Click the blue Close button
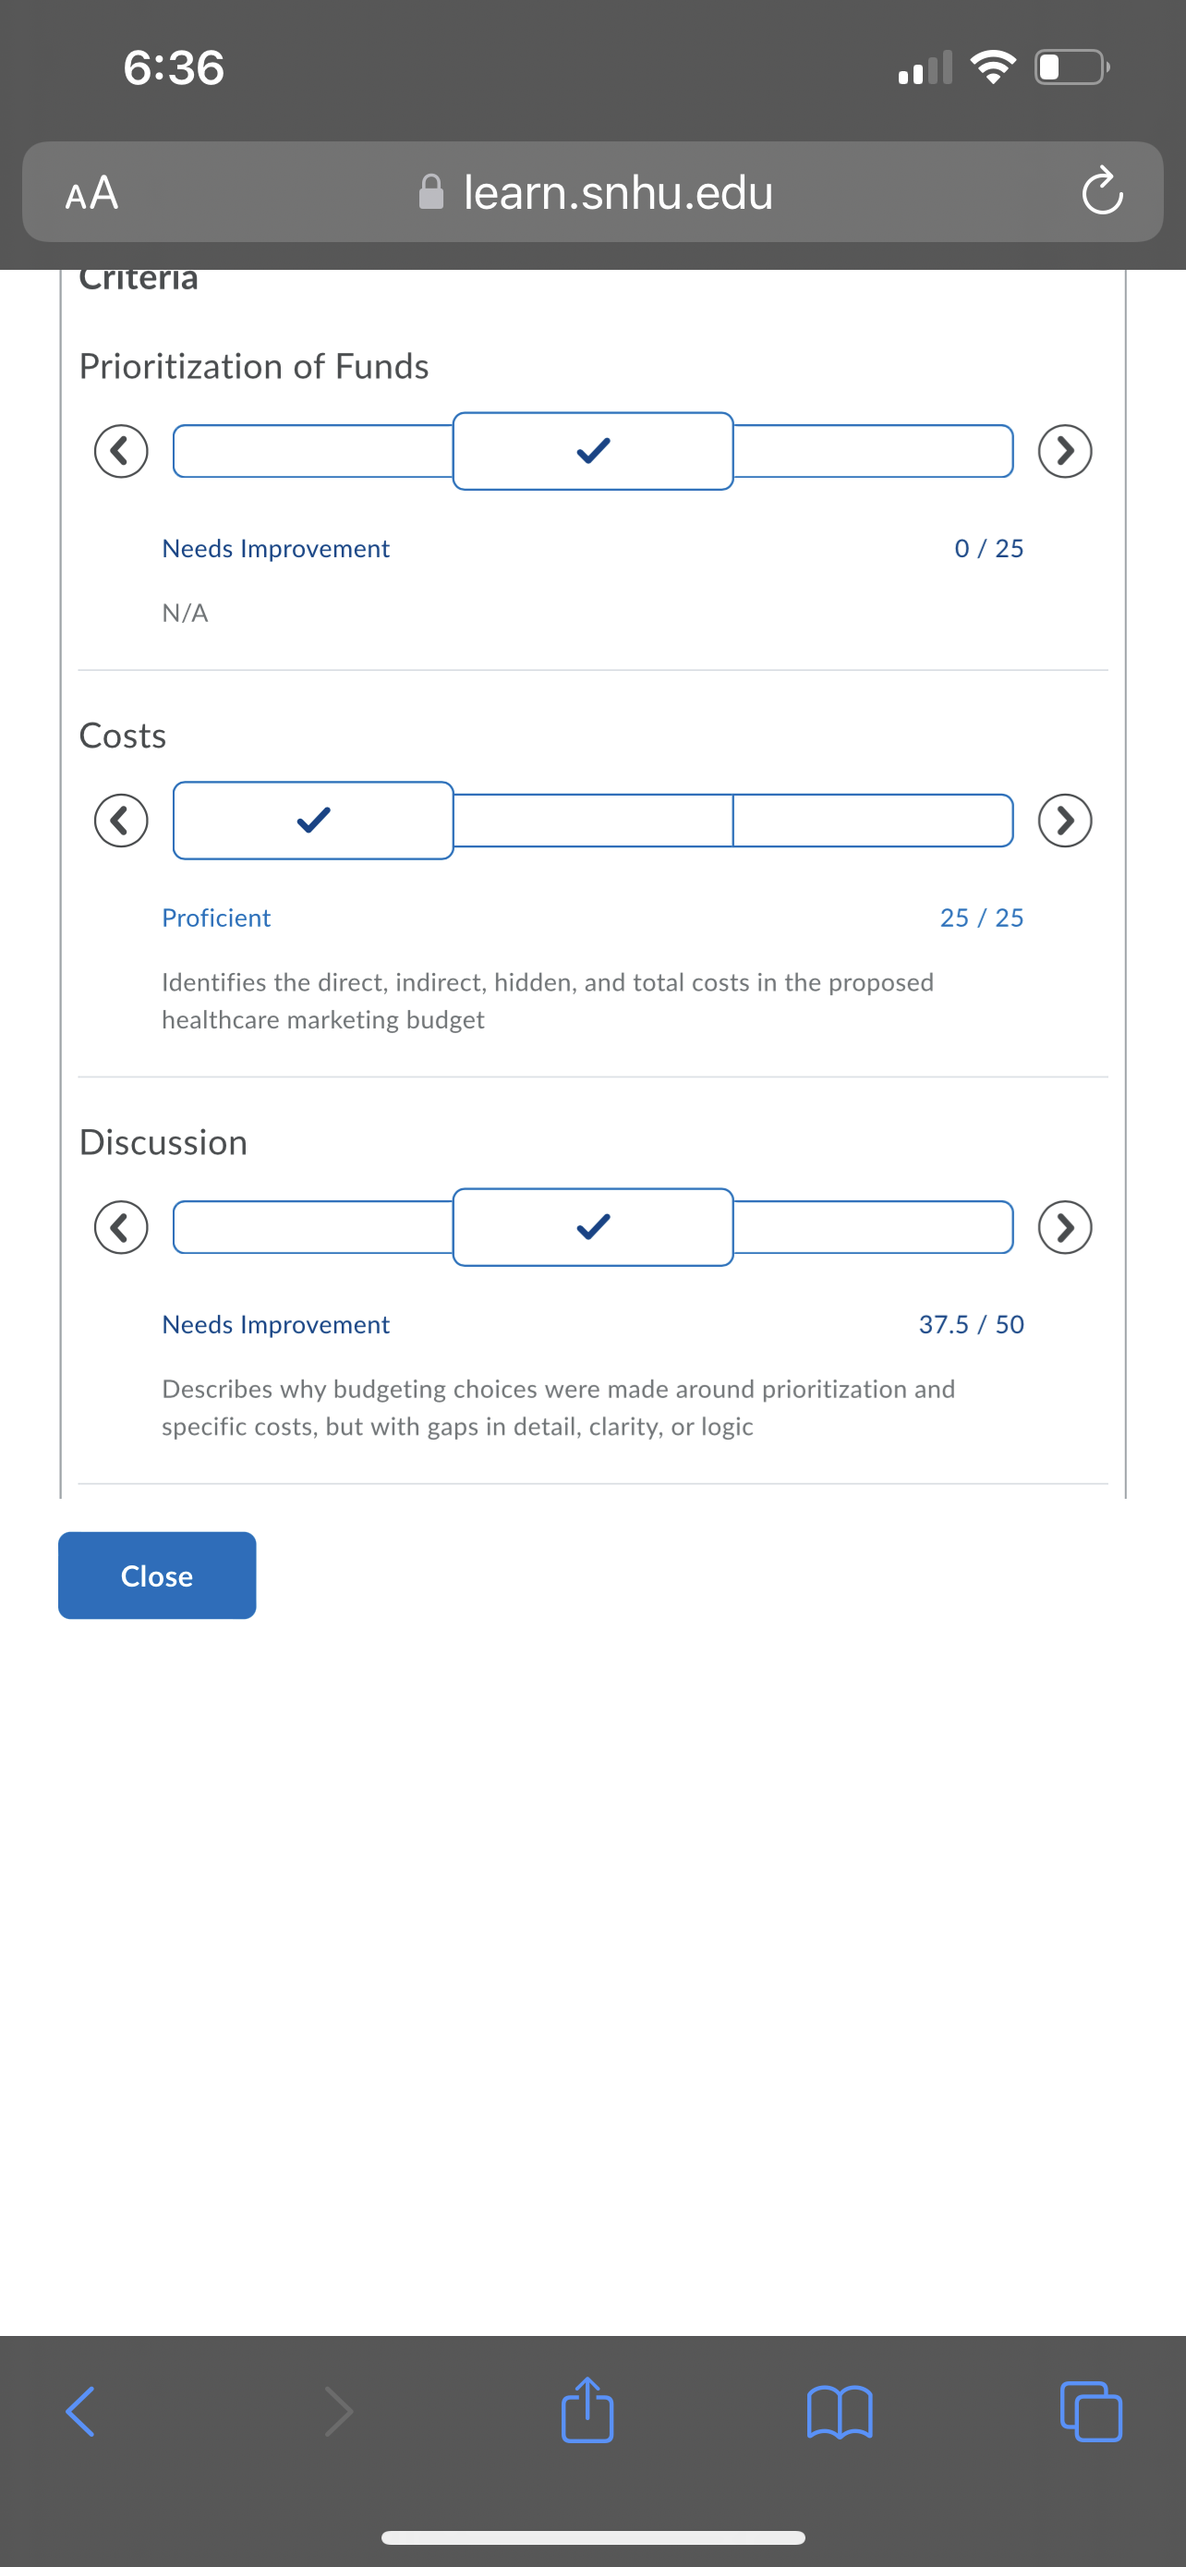 coord(157,1575)
